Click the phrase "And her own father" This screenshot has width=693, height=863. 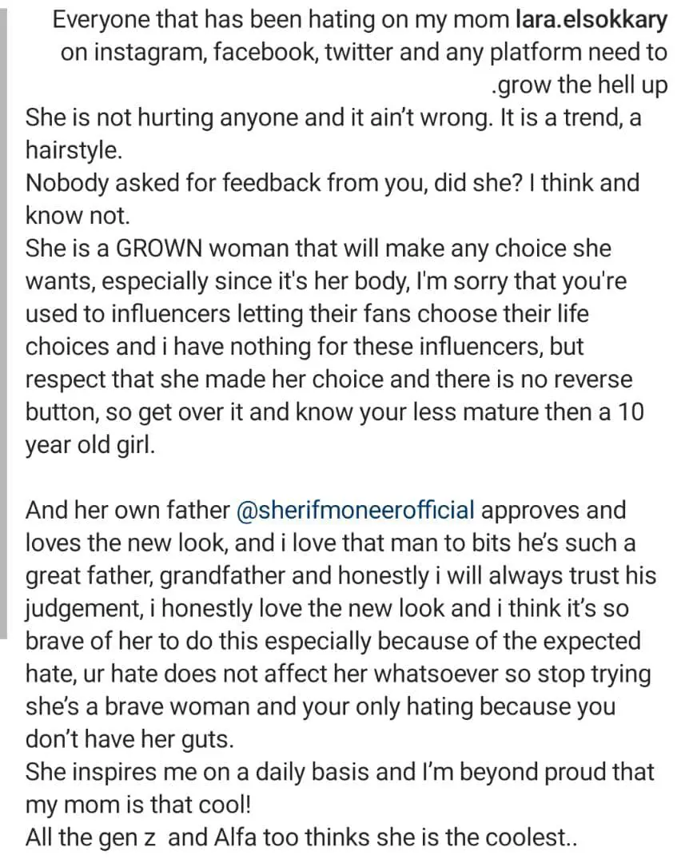(x=127, y=510)
